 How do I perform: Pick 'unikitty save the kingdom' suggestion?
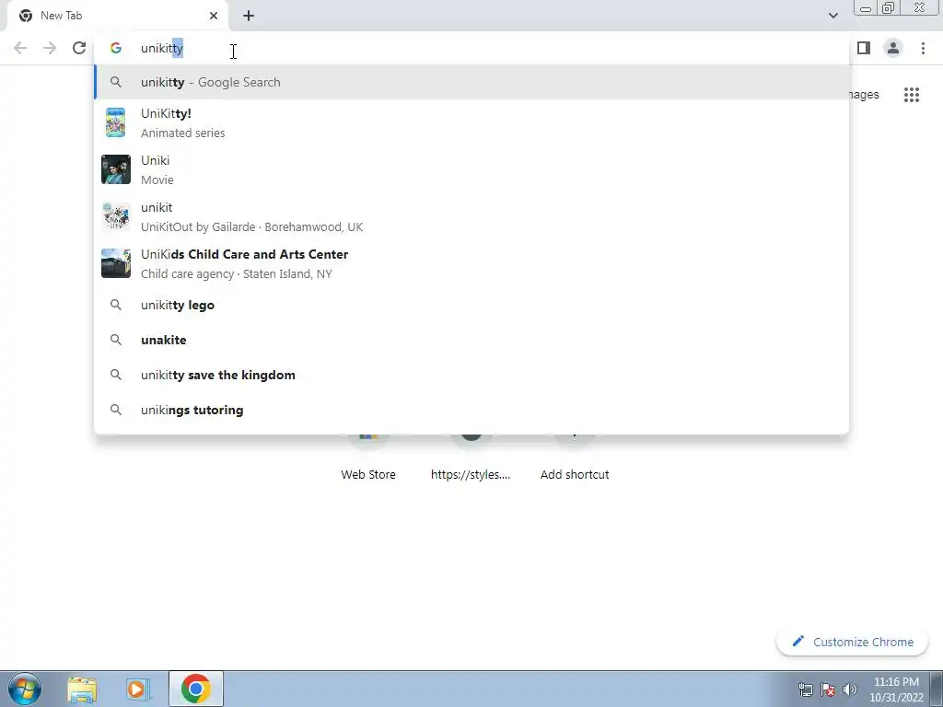point(471,375)
